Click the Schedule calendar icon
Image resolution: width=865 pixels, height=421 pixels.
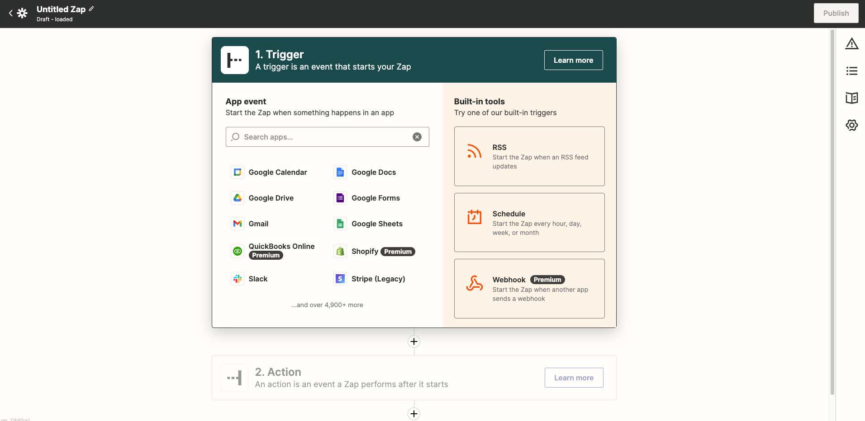tap(474, 217)
